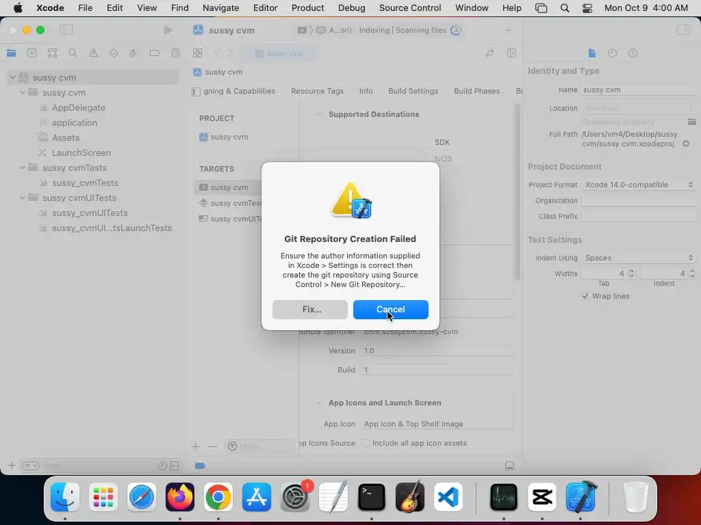701x525 pixels.
Task: Click the Class Prefix input field
Action: (639, 216)
